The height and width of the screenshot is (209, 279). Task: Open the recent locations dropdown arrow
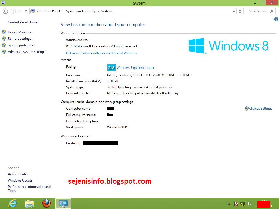20,11
